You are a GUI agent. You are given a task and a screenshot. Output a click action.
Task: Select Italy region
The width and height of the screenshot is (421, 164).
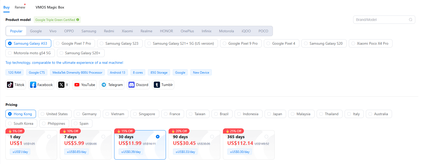coord(354,114)
